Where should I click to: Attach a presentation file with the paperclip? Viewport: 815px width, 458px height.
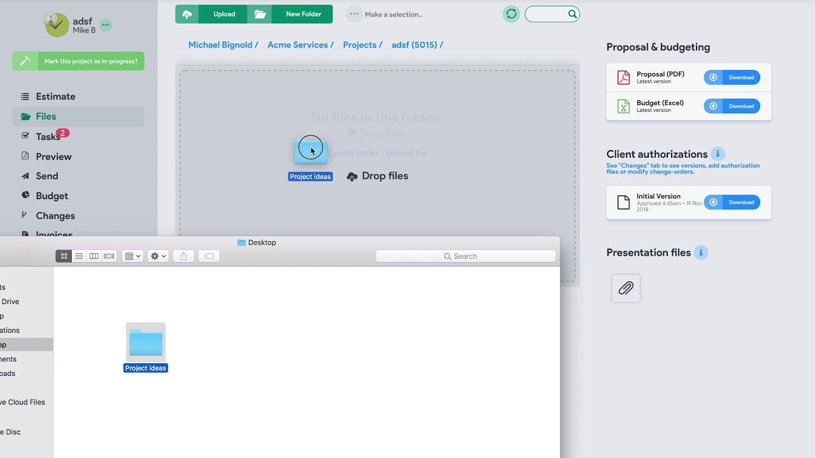pyautogui.click(x=626, y=289)
